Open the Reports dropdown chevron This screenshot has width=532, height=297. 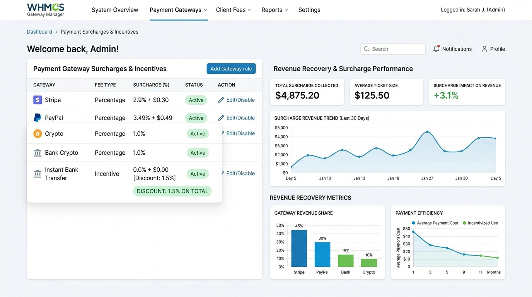(286, 10)
